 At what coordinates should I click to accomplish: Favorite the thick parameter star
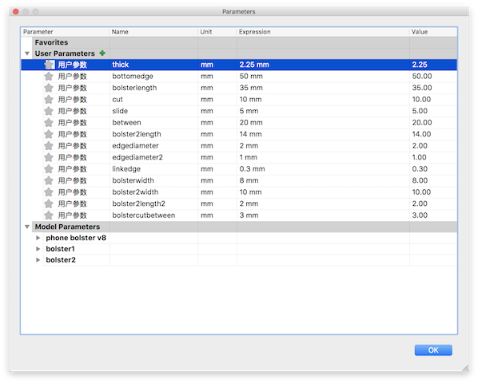click(49, 65)
